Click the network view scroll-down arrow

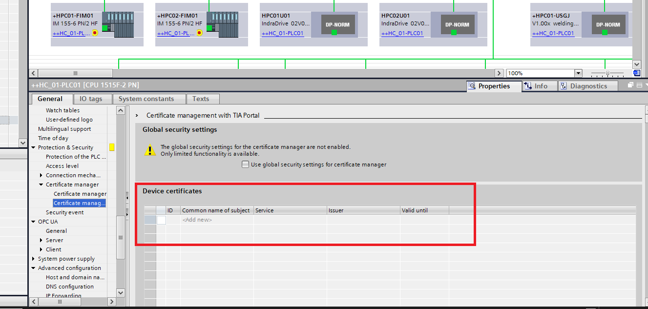point(636,64)
